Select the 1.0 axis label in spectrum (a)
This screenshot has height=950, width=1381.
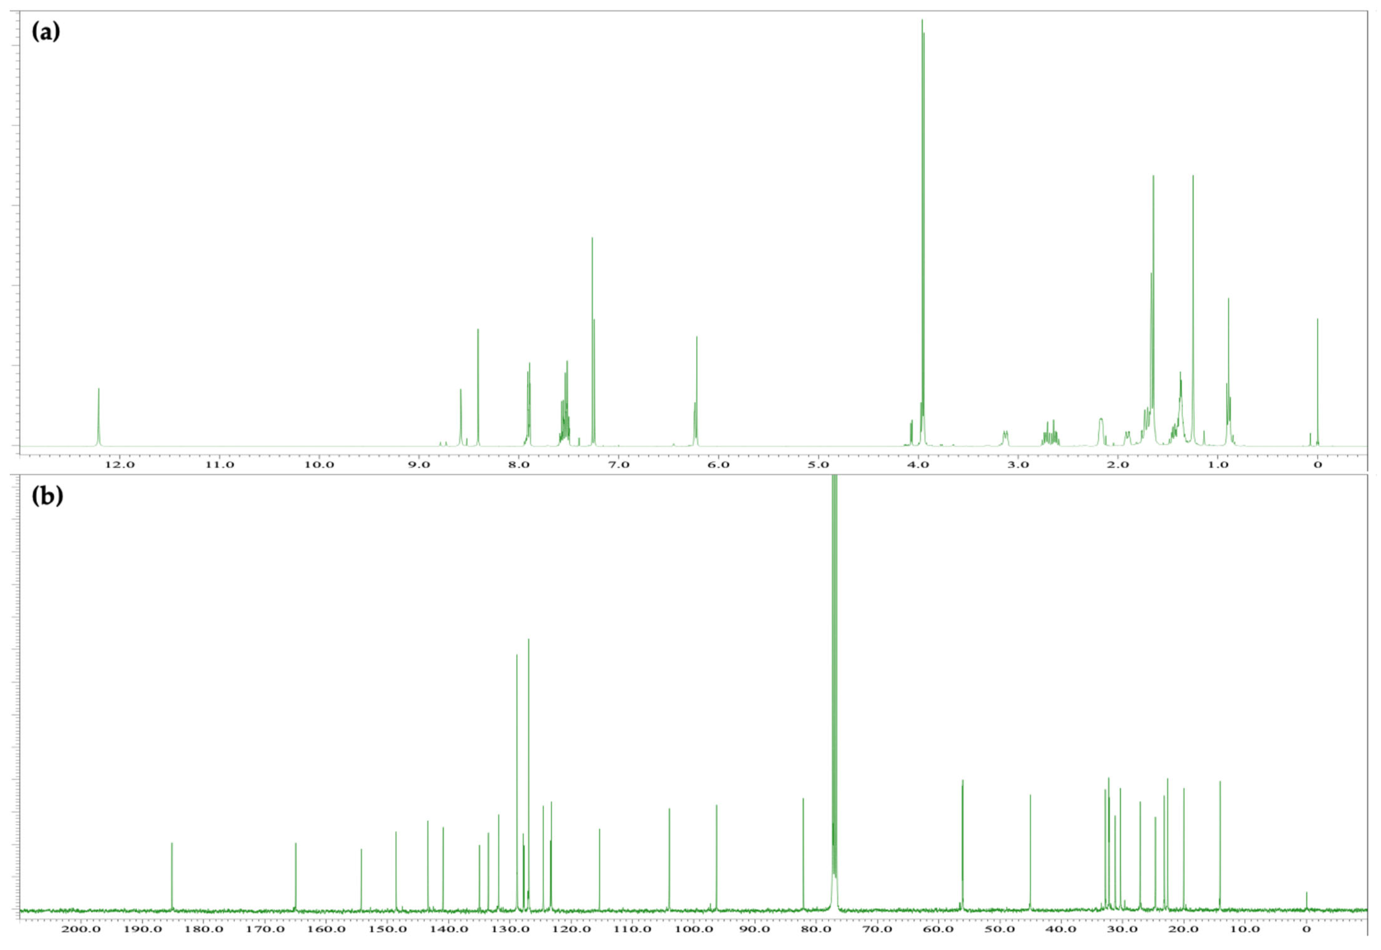[x=1218, y=464]
